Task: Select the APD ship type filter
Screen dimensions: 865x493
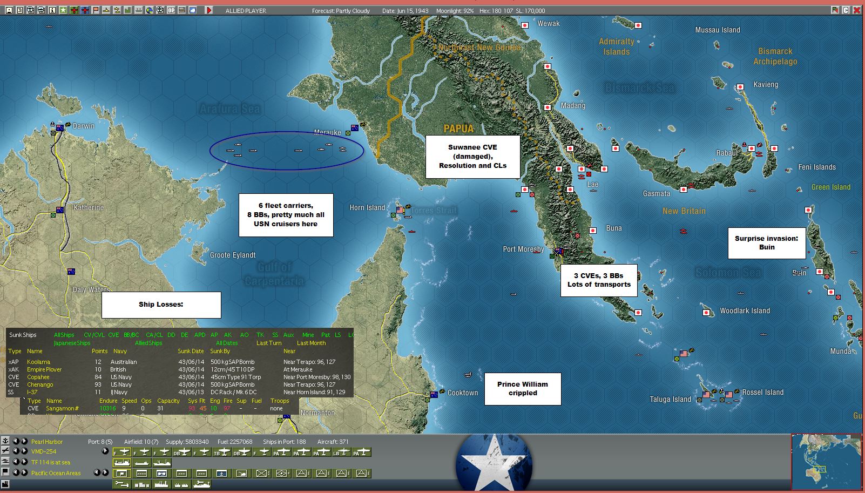Action: pyautogui.click(x=200, y=335)
